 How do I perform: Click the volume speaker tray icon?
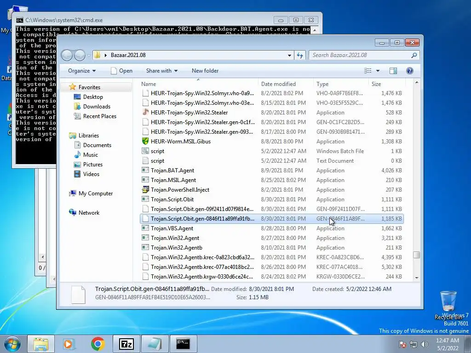point(425,344)
